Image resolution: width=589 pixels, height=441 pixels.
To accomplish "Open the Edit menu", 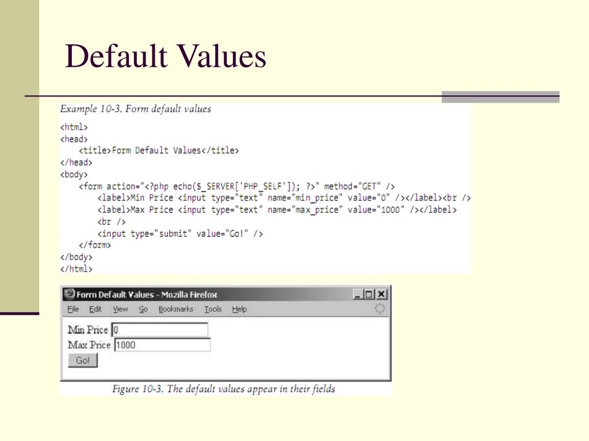I will coord(95,310).
